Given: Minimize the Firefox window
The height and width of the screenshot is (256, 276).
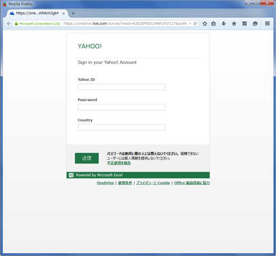Looking at the screenshot, I should (x=248, y=3).
